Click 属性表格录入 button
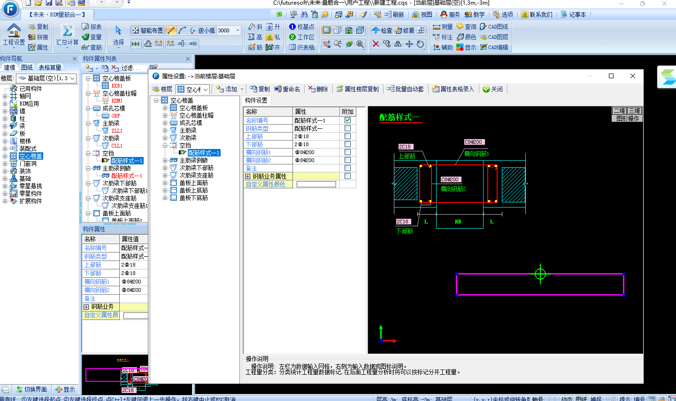676x401 pixels. coord(453,89)
